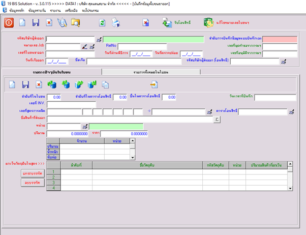Delete item with detail toolbar red X icon
The width and height of the screenshot is (306, 235).
tap(39, 85)
